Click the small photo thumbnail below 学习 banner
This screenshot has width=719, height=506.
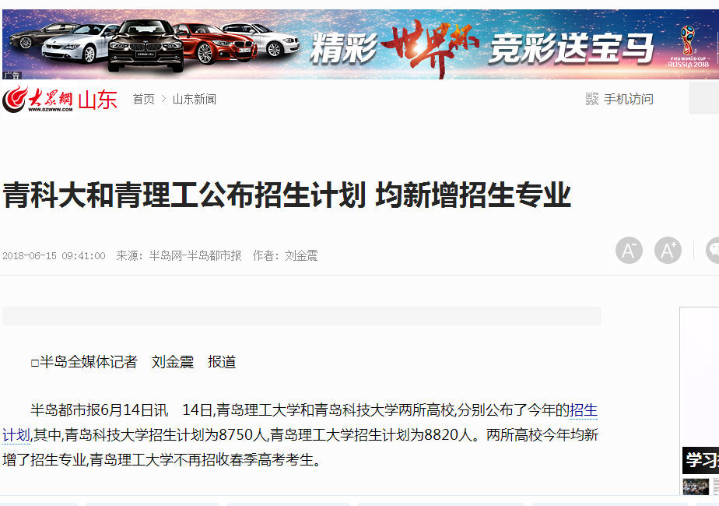tap(696, 487)
